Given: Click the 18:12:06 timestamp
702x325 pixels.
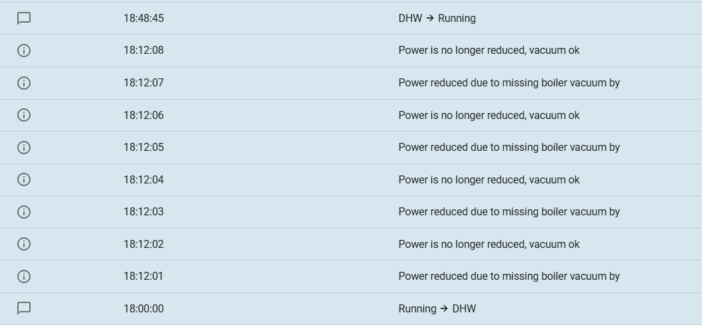Looking at the screenshot, I should coord(143,115).
